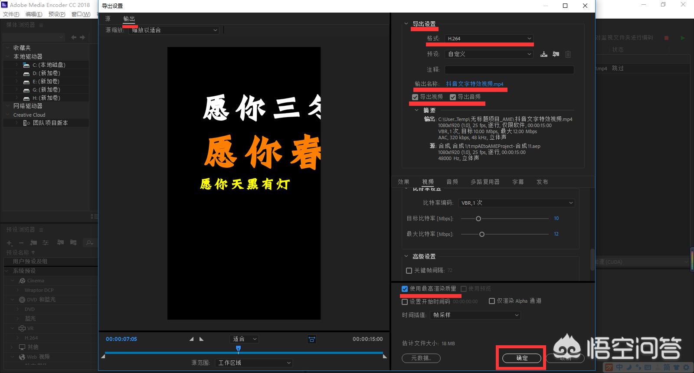Enable the 关键帧间隔 checkbox
The width and height of the screenshot is (694, 373).
[409, 271]
